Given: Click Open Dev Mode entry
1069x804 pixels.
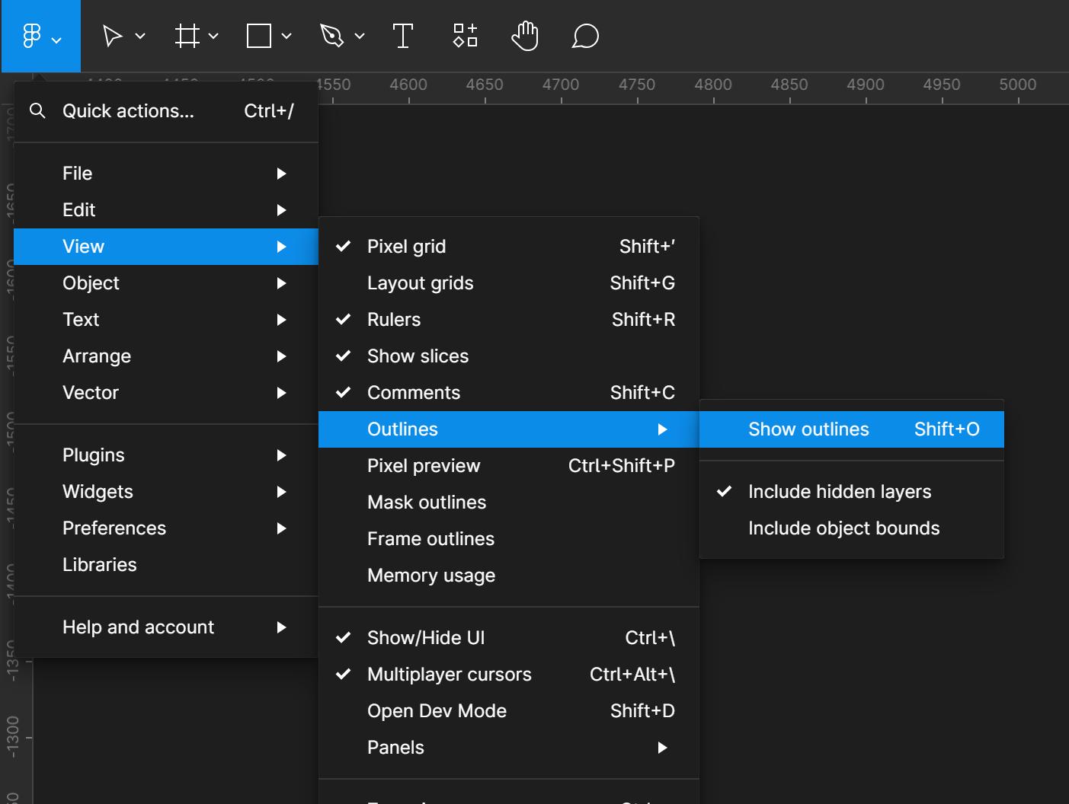Looking at the screenshot, I should point(509,711).
